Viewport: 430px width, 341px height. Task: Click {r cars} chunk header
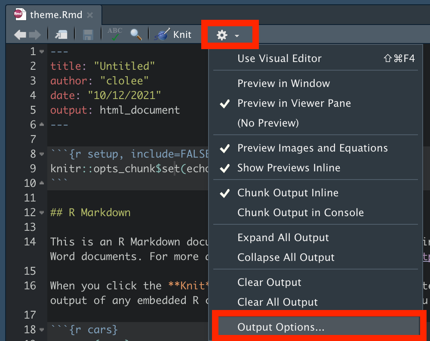[x=84, y=329]
